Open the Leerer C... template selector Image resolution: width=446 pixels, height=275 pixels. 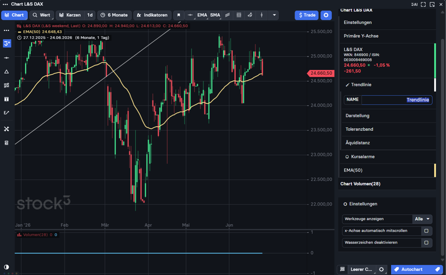coord(361,269)
